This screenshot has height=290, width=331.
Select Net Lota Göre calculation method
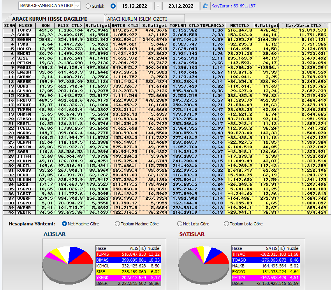click(180, 224)
